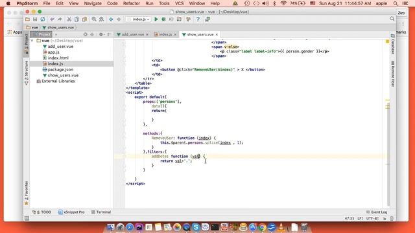The image size is (415, 233).
Task: Click the Find magnifier toolbar icon
Action: 94,19
